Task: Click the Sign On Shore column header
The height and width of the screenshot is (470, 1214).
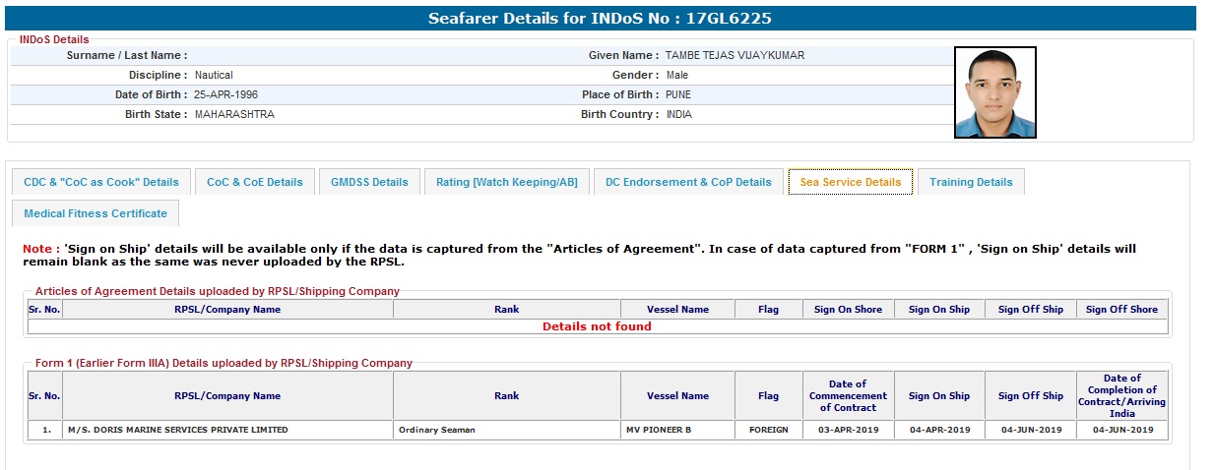Action: tap(848, 310)
